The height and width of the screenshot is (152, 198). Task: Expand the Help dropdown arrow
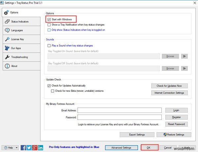(x=16, y=148)
